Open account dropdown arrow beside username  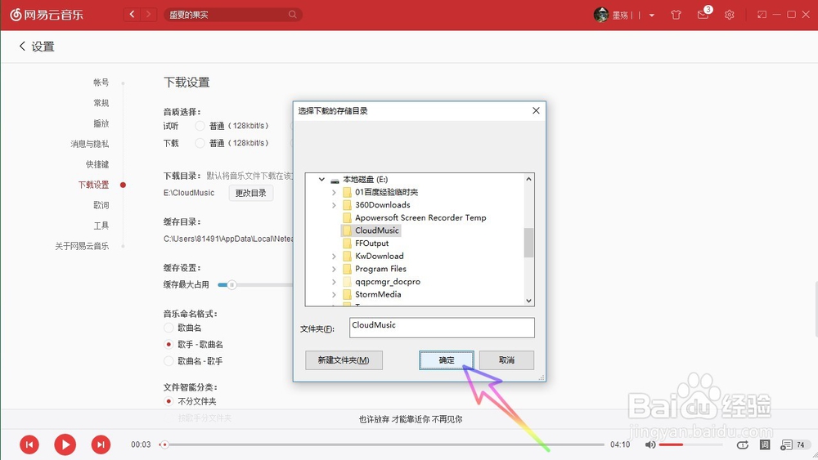(652, 15)
